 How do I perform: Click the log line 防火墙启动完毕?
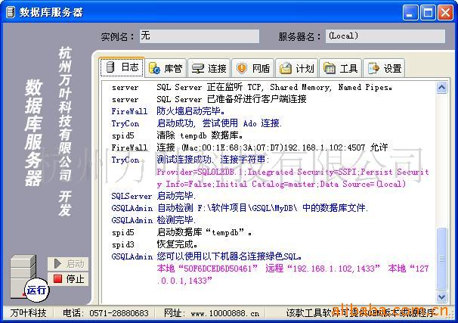pyautogui.click(x=169, y=111)
